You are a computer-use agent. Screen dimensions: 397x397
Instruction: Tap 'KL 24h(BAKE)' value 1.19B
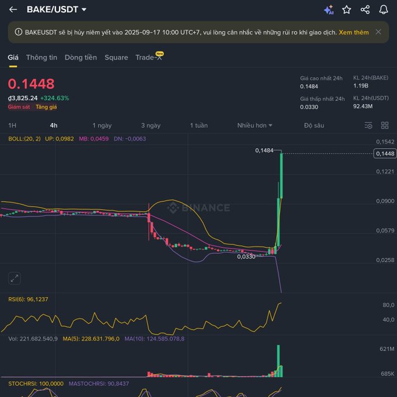[361, 86]
